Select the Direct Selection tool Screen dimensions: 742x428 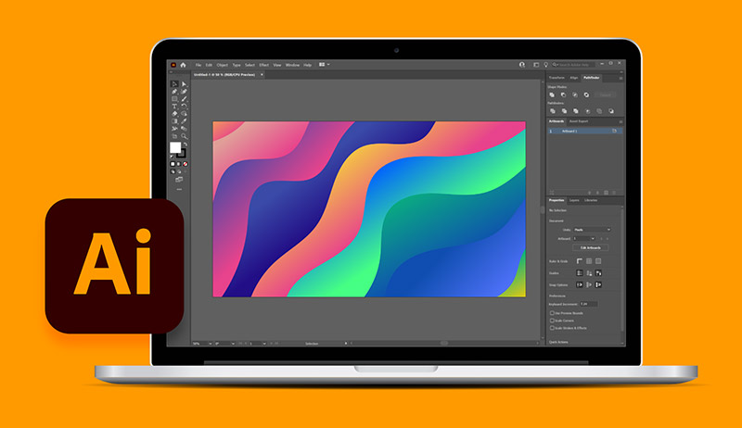[184, 84]
